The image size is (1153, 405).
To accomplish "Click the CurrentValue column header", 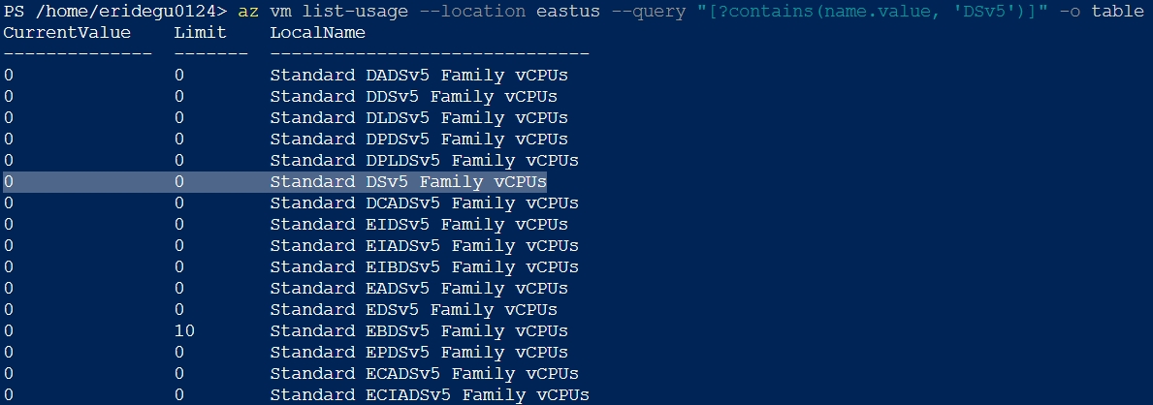I will (68, 33).
